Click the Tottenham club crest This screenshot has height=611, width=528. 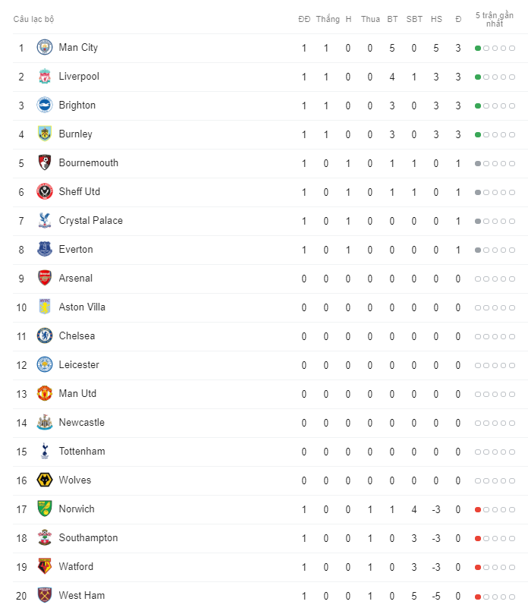tap(45, 452)
